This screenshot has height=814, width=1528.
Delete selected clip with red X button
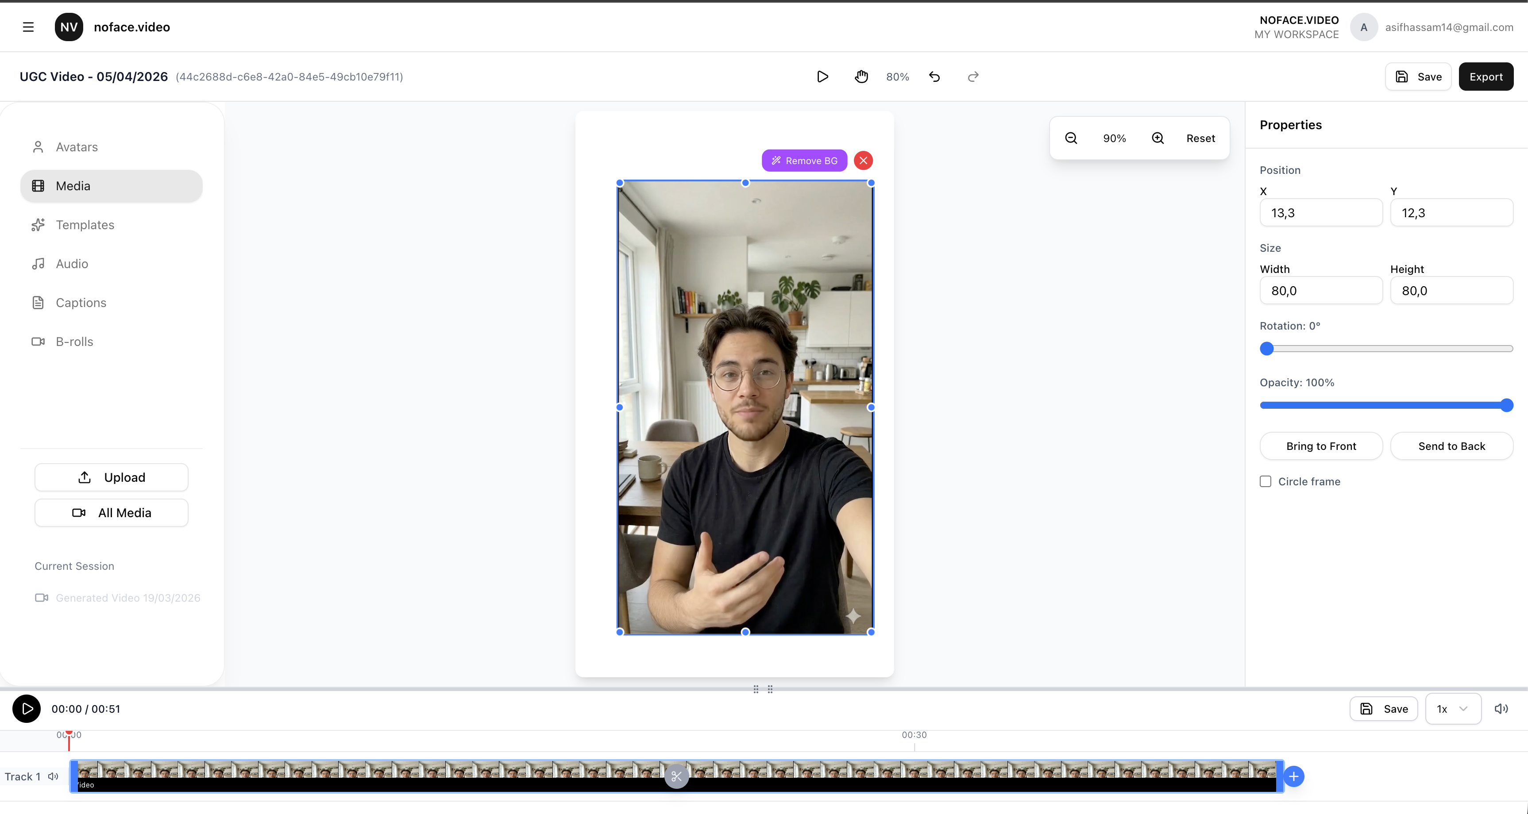click(x=864, y=161)
